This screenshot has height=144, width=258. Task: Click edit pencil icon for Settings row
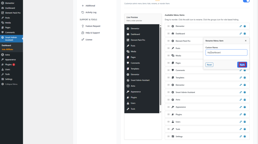tap(241, 136)
